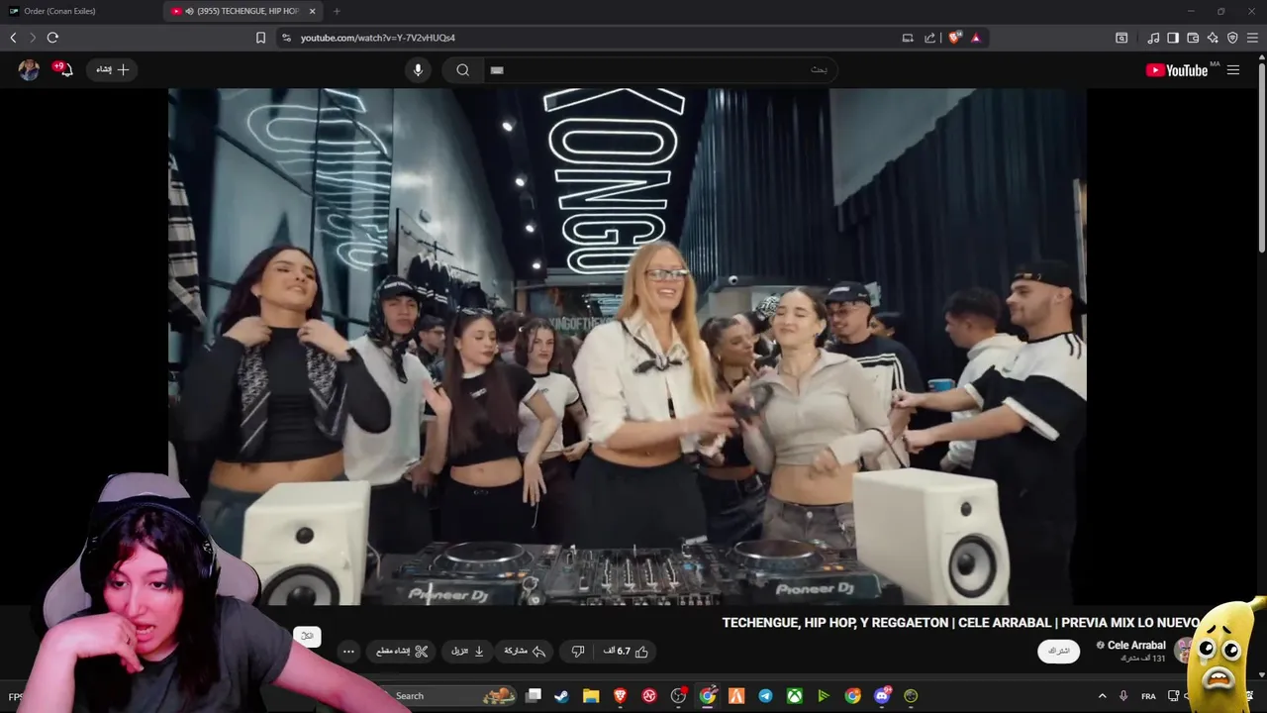Screen dimensions: 1267x713
Task: Go back to the previous page
Action: coord(13,38)
